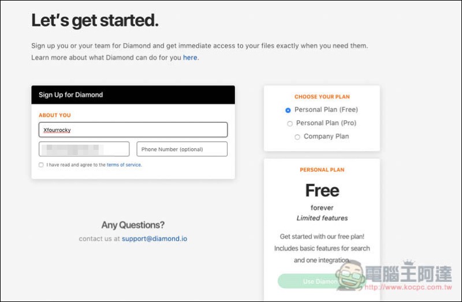Viewport: 462px width, 302px height.
Task: Click the ABOUT YOU section label
Action: pos(55,115)
